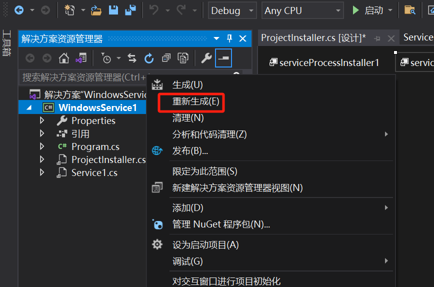Select Program.cs in the tree
Image resolution: width=434 pixels, height=287 pixels.
point(95,146)
